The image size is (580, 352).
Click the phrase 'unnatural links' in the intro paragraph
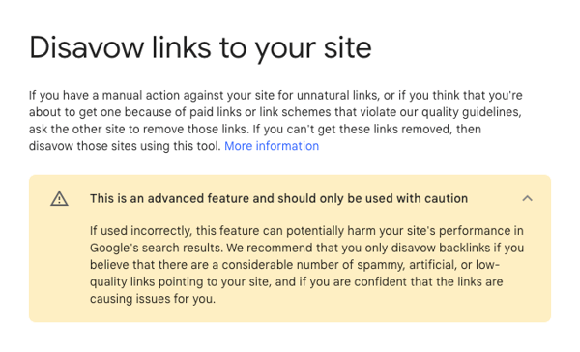[x=336, y=95]
